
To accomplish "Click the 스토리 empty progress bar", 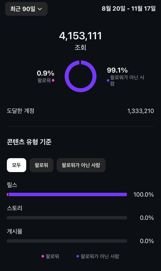I will tap(67, 217).
